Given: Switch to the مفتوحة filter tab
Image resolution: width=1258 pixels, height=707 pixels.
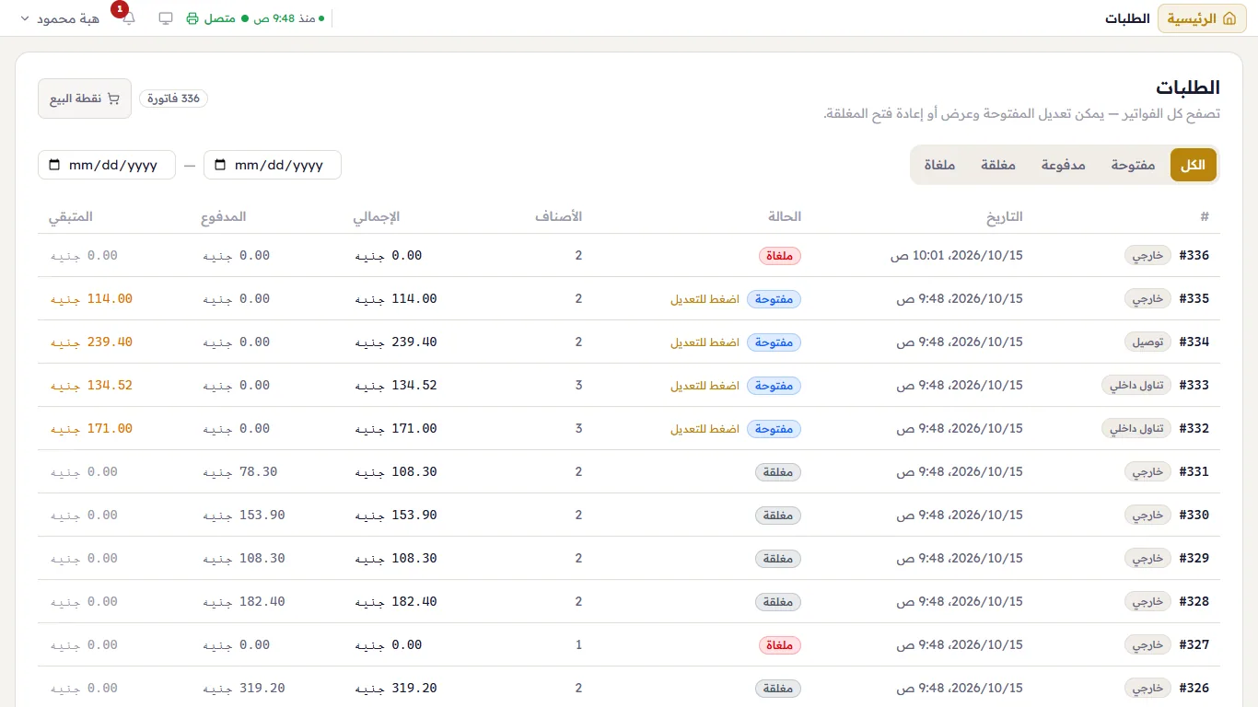Looking at the screenshot, I should coord(1133,165).
